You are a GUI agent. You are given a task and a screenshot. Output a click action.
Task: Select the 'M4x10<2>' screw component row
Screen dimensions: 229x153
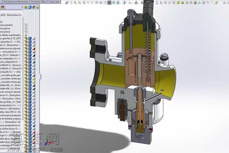pos(10,69)
